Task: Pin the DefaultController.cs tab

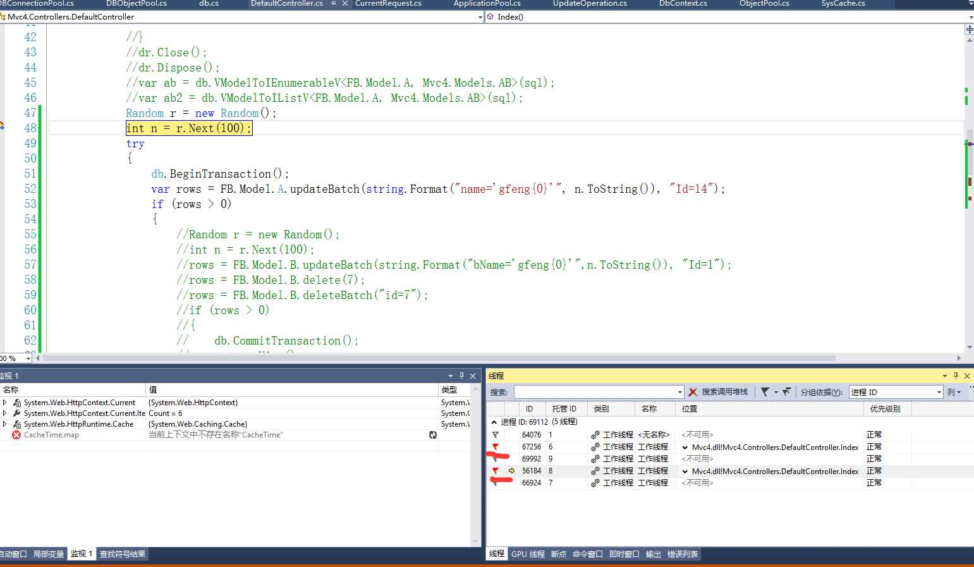Action: tap(334, 3)
